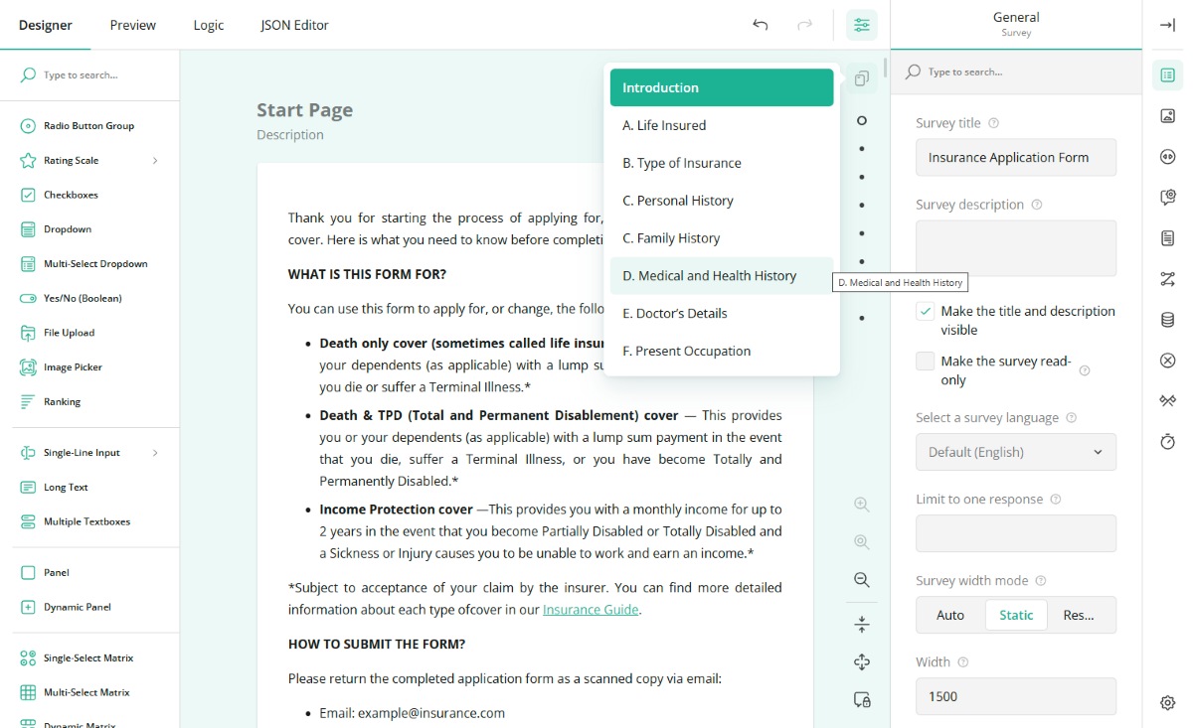Viewport: 1193px width, 728px height.
Task: Click the zoom in magnifier icon
Action: 862,505
